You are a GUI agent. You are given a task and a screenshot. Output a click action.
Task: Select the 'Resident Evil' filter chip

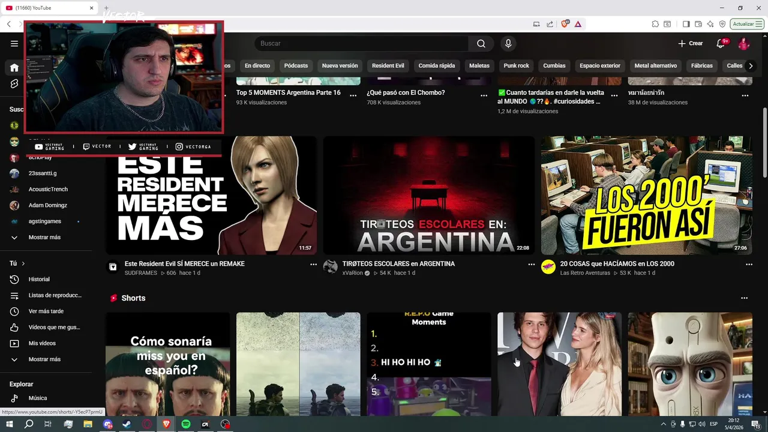388,65
